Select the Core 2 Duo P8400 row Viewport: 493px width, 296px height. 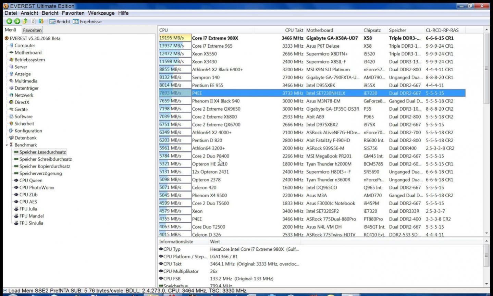[x=312, y=156]
